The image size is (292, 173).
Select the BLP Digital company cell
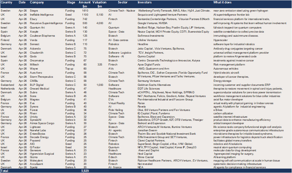click(x=37, y=85)
